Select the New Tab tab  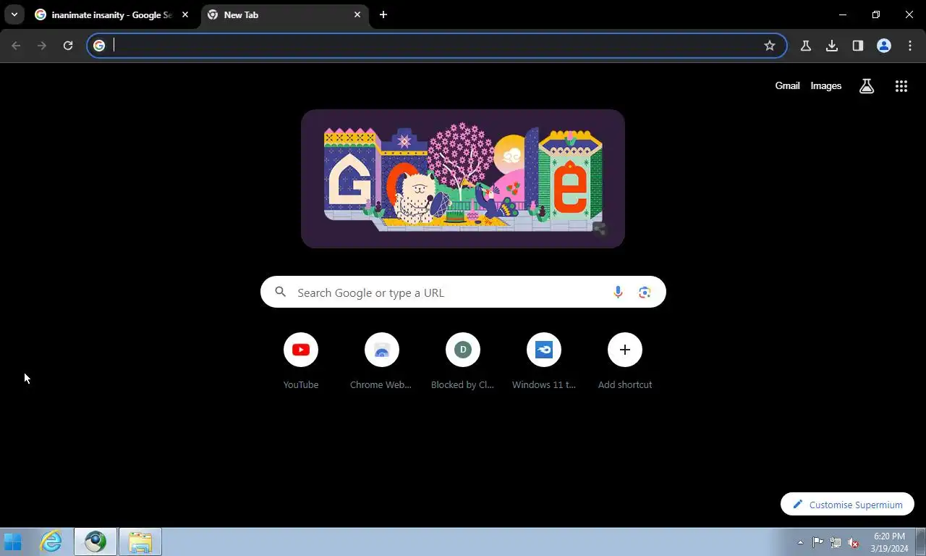(x=285, y=14)
